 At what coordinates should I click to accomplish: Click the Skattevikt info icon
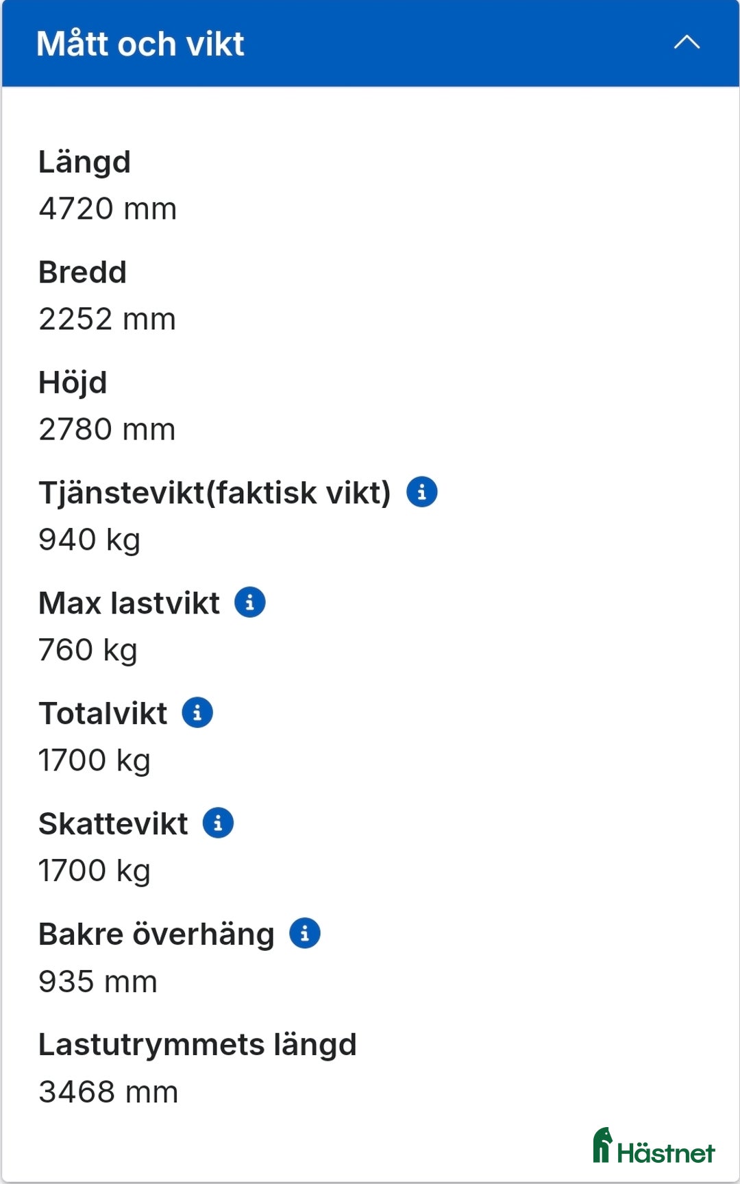[x=219, y=823]
